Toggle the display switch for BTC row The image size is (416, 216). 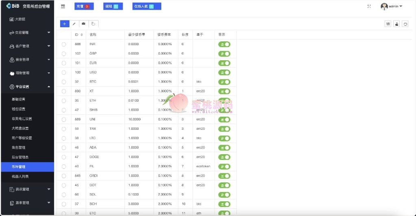224,82
